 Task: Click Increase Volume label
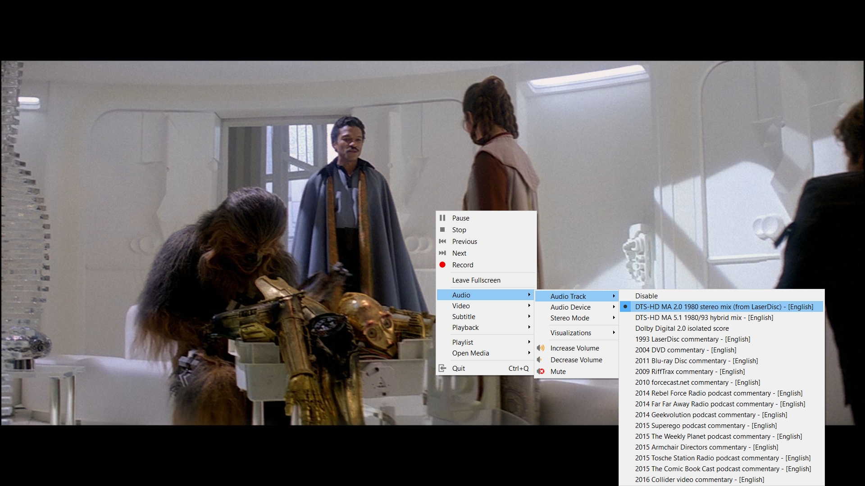click(574, 348)
